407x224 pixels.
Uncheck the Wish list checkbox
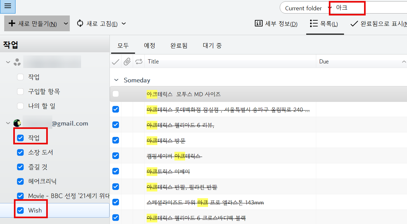click(20, 210)
